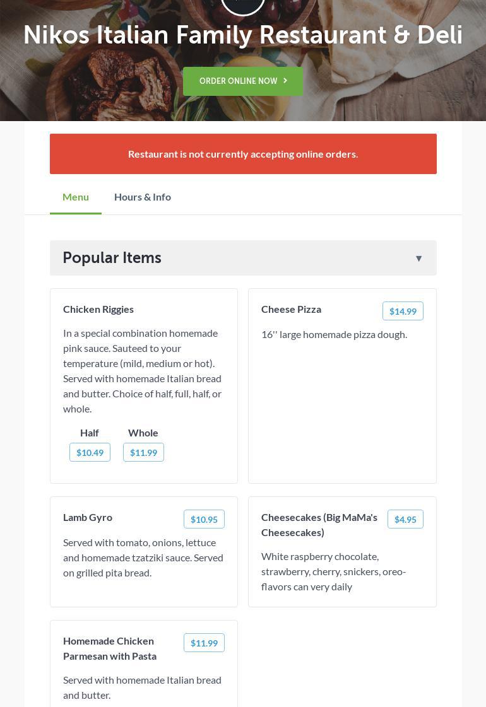Click the Lamb Gyro description text
The height and width of the screenshot is (707, 486).
(x=143, y=558)
